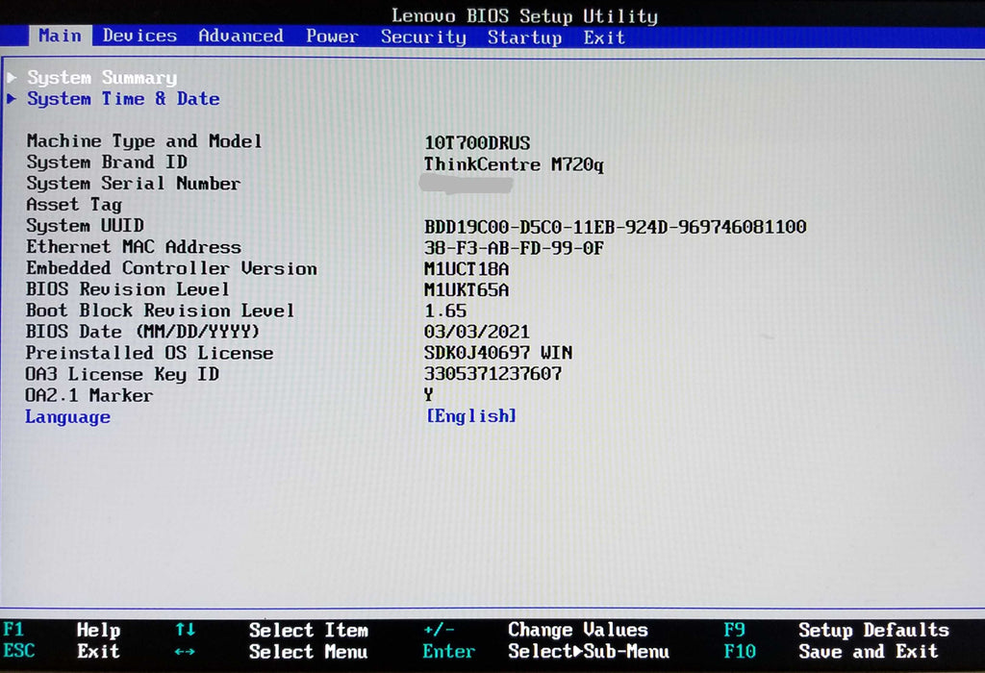Click the +/- Change Values hint
Screen dimensions: 985x673
click(535, 630)
